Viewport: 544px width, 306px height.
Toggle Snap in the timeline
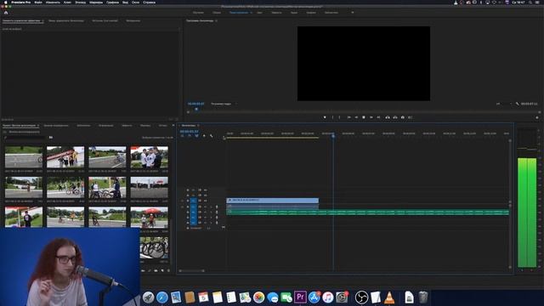190,136
